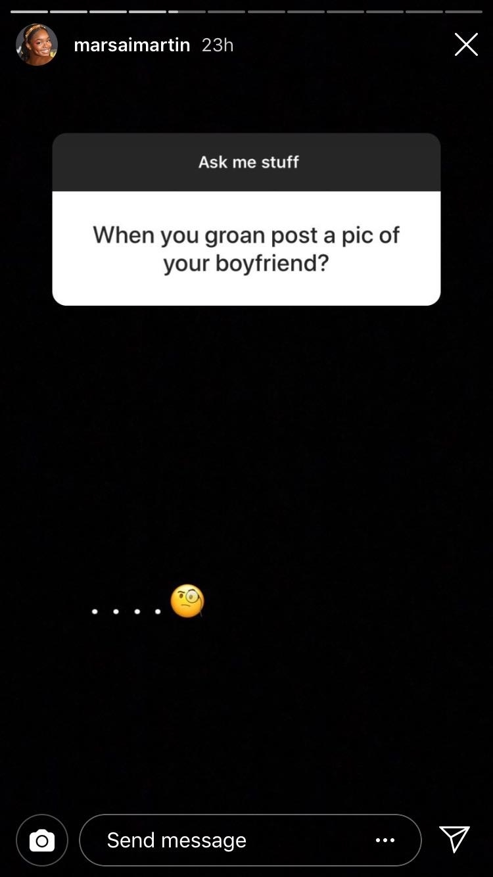This screenshot has width=493, height=877.
Task: Click the currently playing fifth progress segment
Action: (187, 12)
